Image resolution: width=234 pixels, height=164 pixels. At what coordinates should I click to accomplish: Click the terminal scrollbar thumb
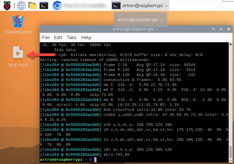230,152
